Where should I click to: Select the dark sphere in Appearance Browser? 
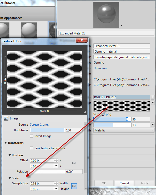click(x=52, y=30)
